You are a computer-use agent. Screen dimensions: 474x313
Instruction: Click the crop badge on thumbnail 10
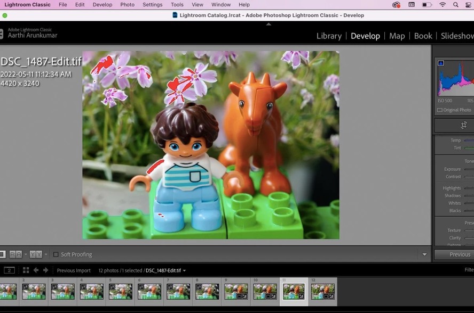click(268, 296)
